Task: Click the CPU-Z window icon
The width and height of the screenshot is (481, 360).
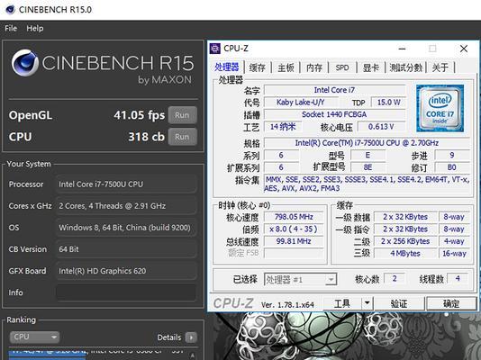Action: coord(214,49)
